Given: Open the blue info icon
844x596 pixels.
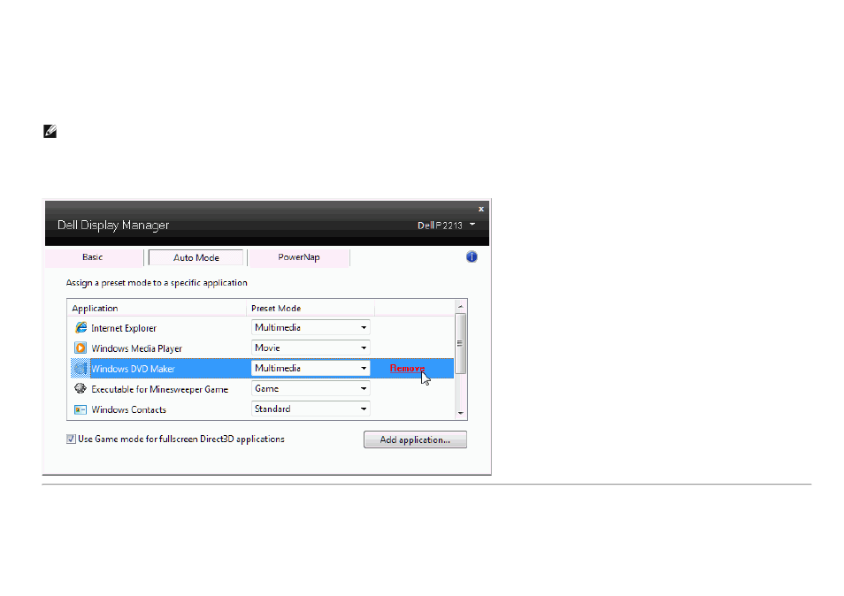Looking at the screenshot, I should (472, 257).
